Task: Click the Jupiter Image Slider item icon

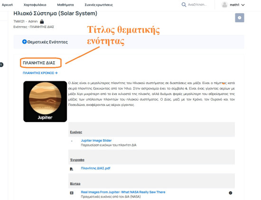Action: tap(72, 141)
